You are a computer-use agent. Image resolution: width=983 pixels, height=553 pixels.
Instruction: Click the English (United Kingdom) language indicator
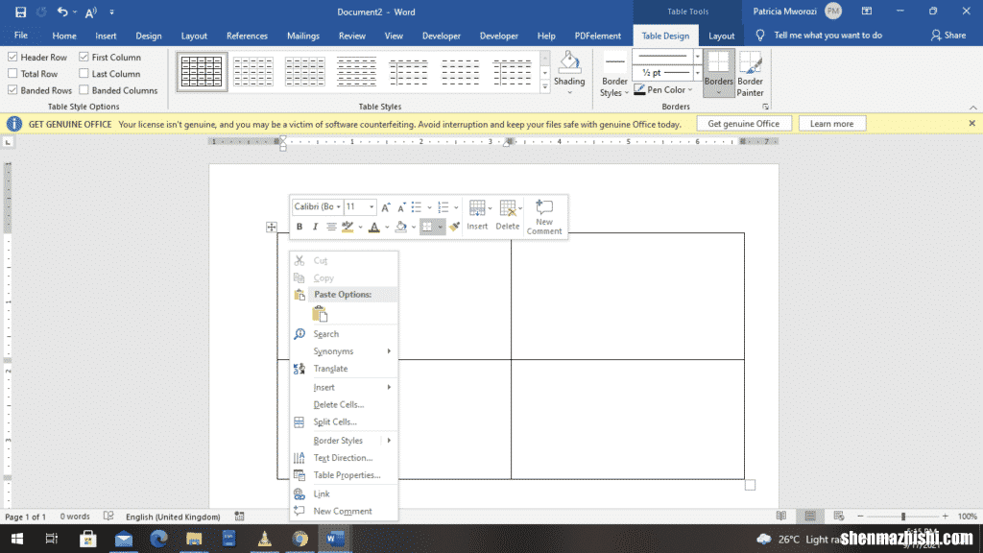point(173,517)
